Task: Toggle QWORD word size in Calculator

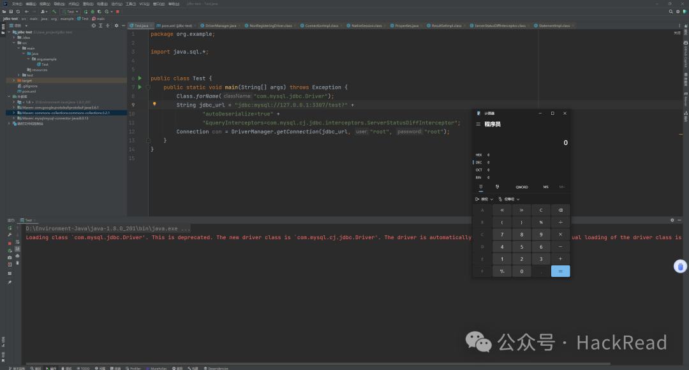Action: (522, 187)
